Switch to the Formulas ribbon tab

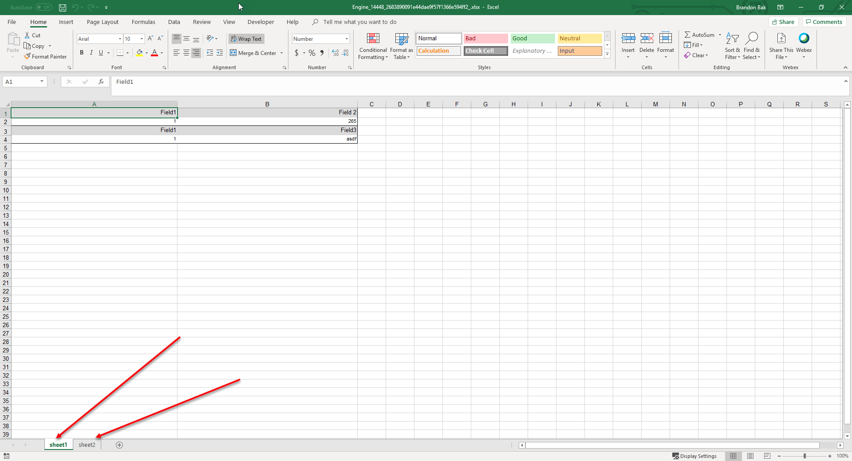(x=143, y=22)
